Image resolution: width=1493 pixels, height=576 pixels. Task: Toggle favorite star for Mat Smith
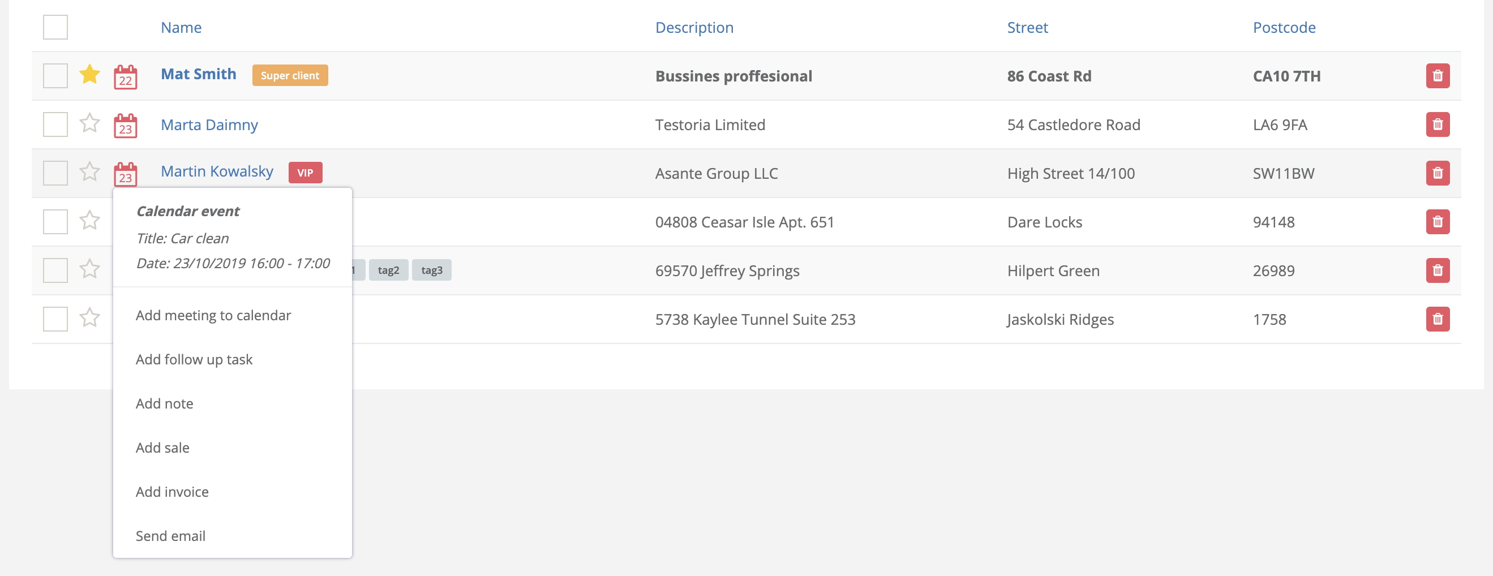click(90, 75)
